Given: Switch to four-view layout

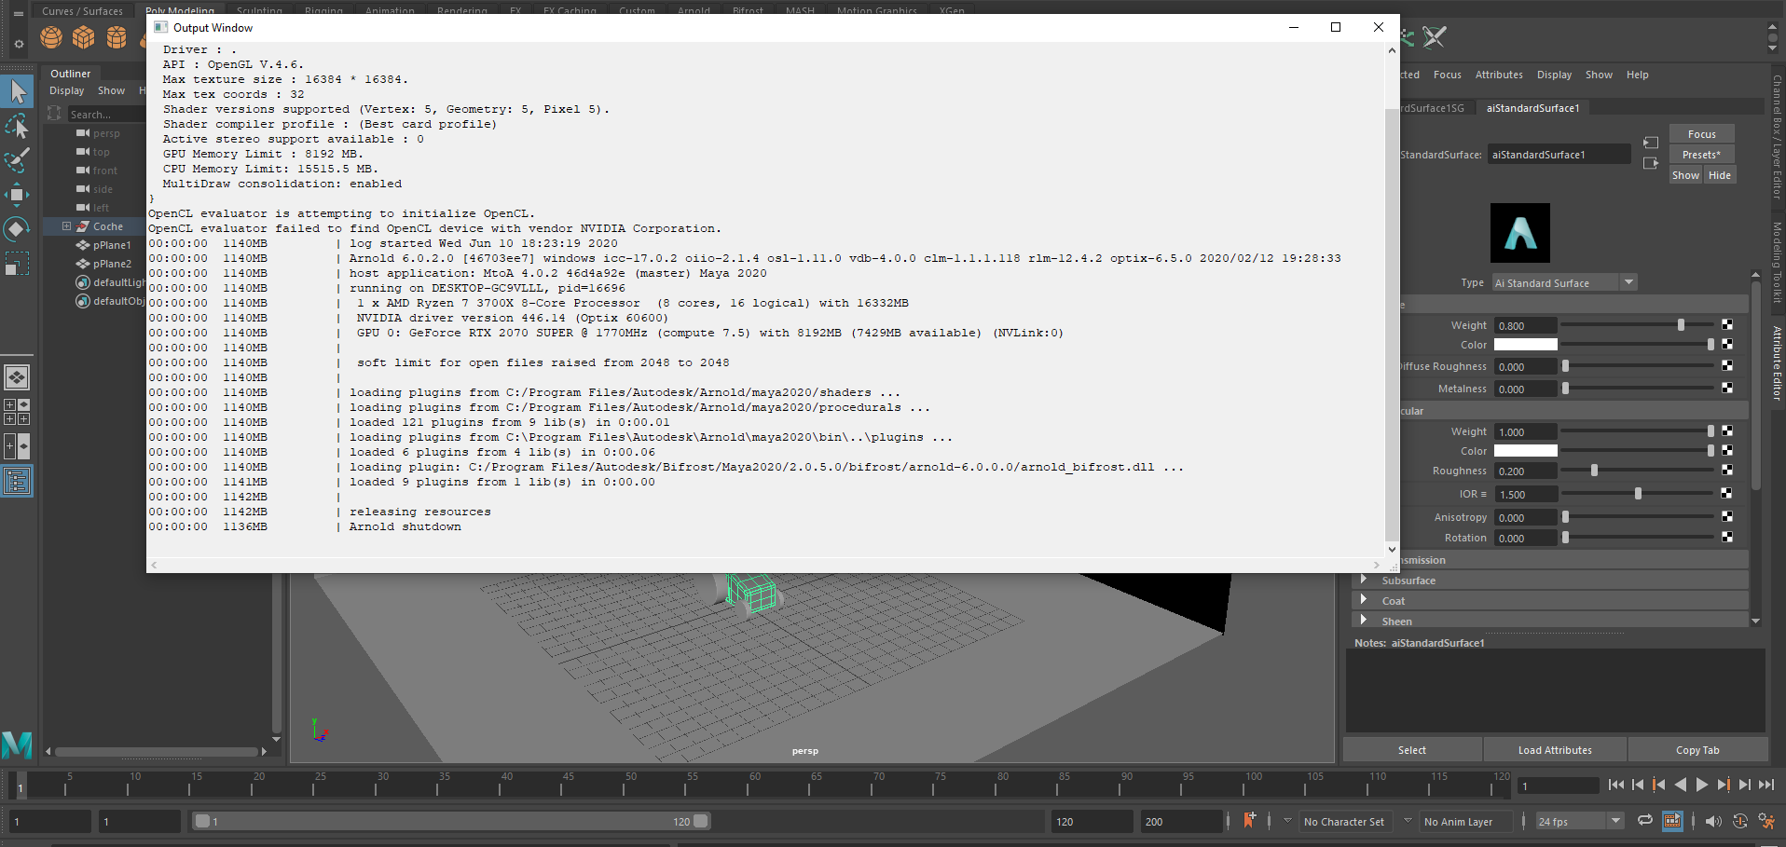Looking at the screenshot, I should (18, 412).
